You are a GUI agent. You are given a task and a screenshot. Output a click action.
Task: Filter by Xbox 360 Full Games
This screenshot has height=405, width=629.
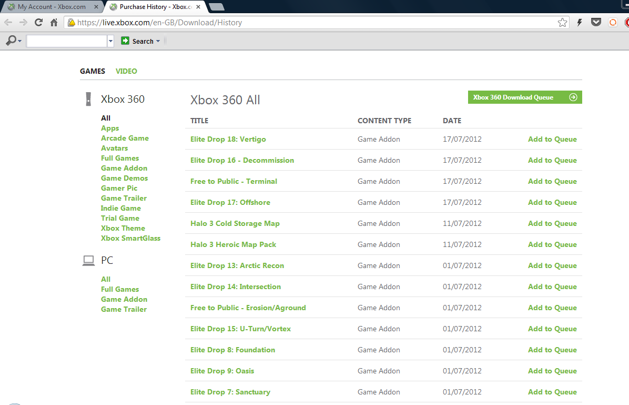[x=120, y=159]
